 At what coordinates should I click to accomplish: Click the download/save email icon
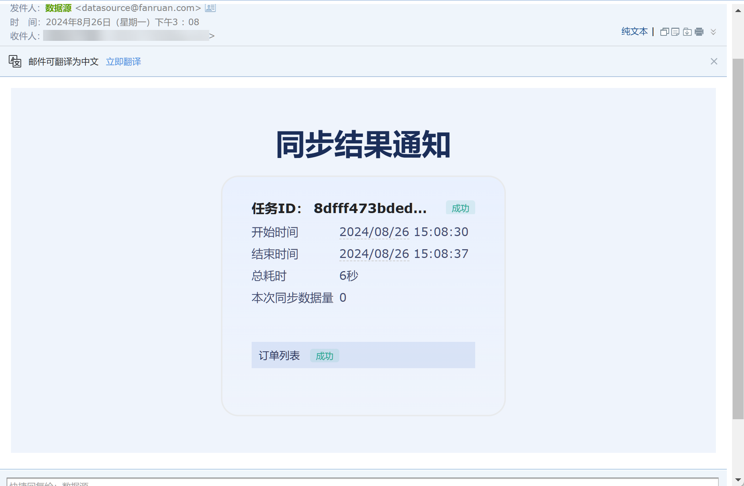point(687,32)
